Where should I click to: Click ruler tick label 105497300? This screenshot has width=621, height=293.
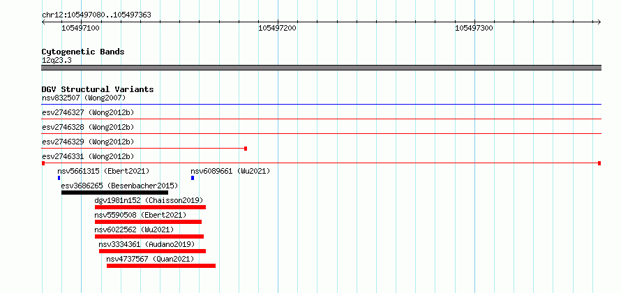pyautogui.click(x=474, y=28)
